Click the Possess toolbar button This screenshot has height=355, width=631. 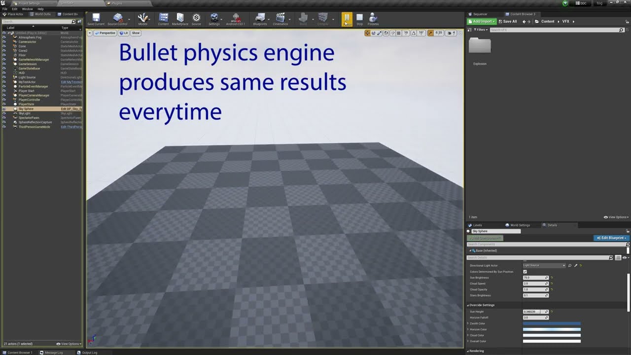click(373, 19)
